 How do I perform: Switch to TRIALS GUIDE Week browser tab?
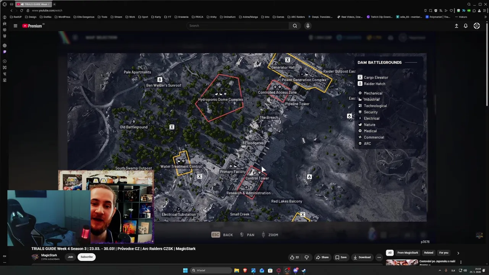click(33, 4)
